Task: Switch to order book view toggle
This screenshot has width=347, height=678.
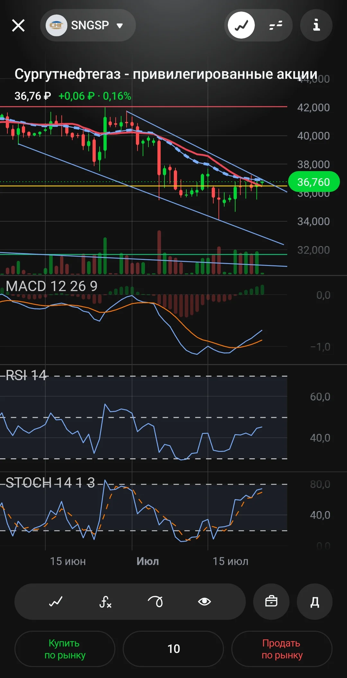Action: pos(276,25)
